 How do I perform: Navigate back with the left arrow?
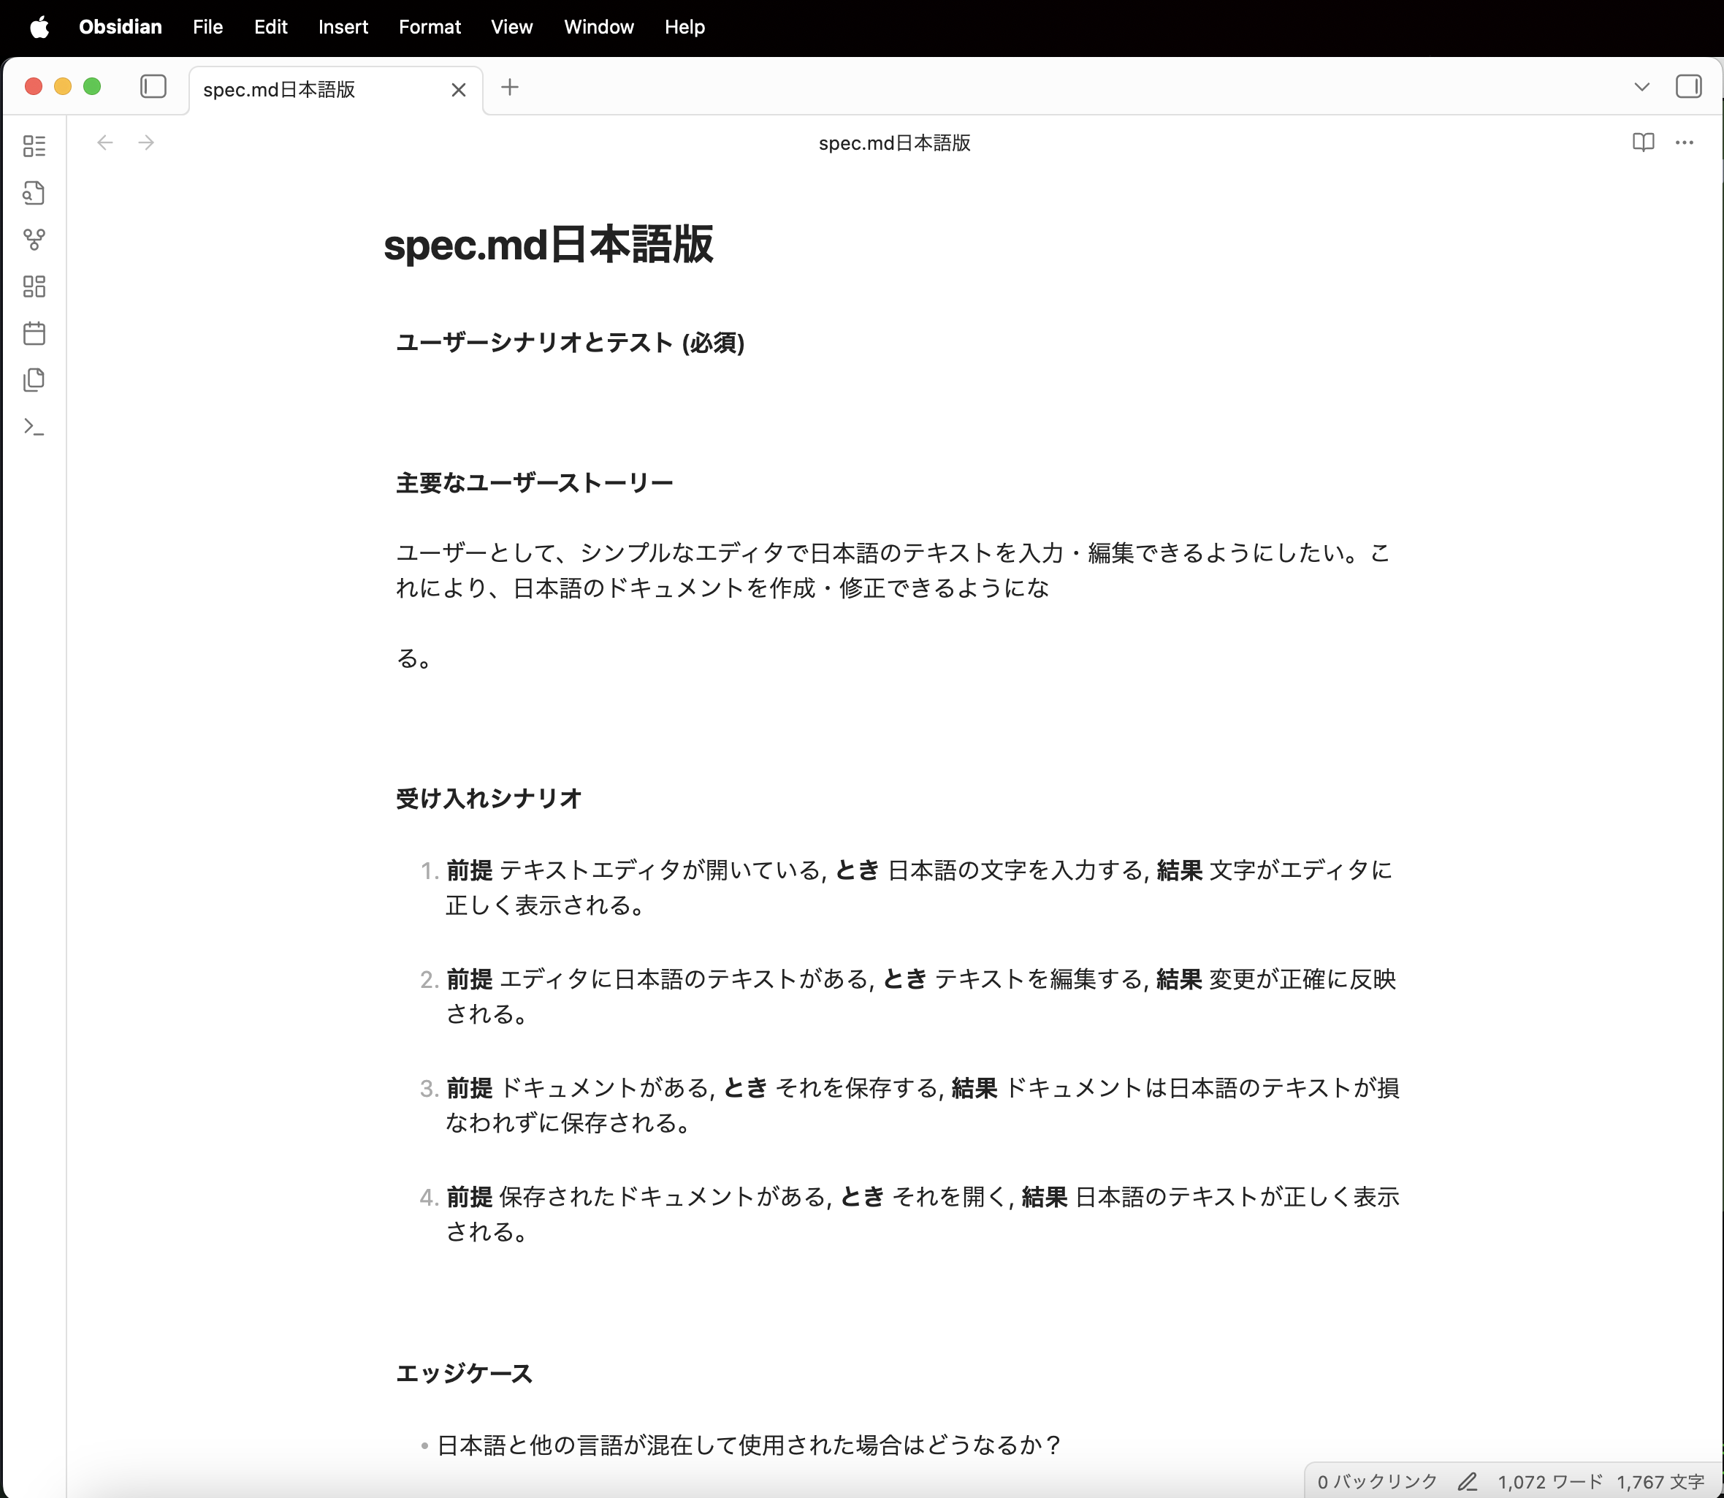coord(104,142)
